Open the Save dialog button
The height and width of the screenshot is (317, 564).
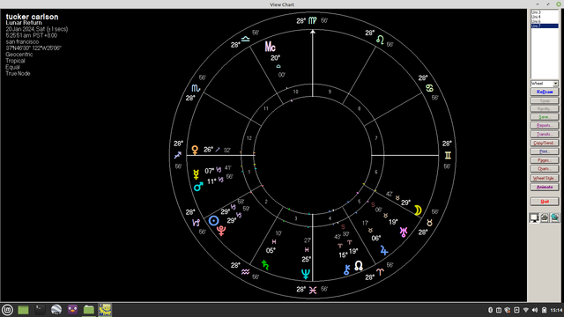pos(545,117)
